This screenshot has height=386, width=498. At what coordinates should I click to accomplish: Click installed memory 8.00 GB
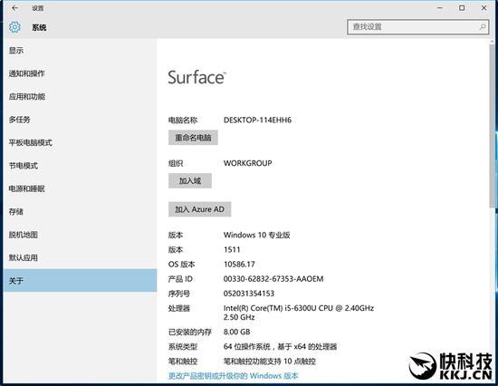[x=237, y=332]
